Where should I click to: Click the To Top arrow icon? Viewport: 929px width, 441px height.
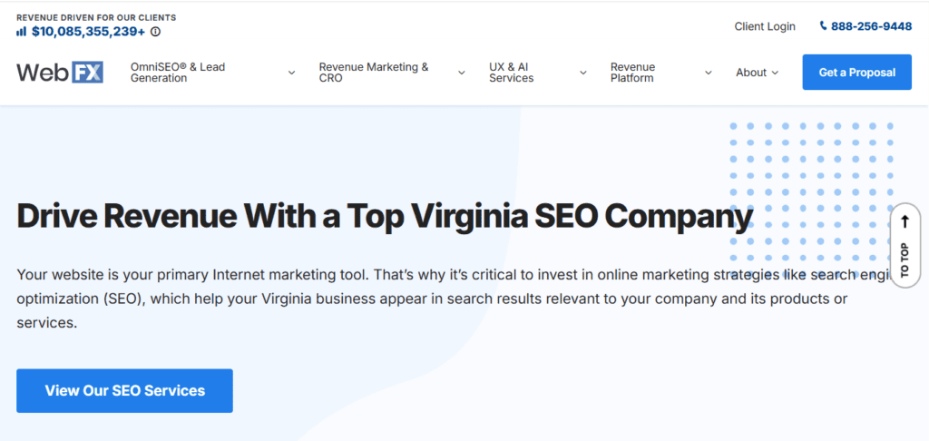tap(905, 221)
